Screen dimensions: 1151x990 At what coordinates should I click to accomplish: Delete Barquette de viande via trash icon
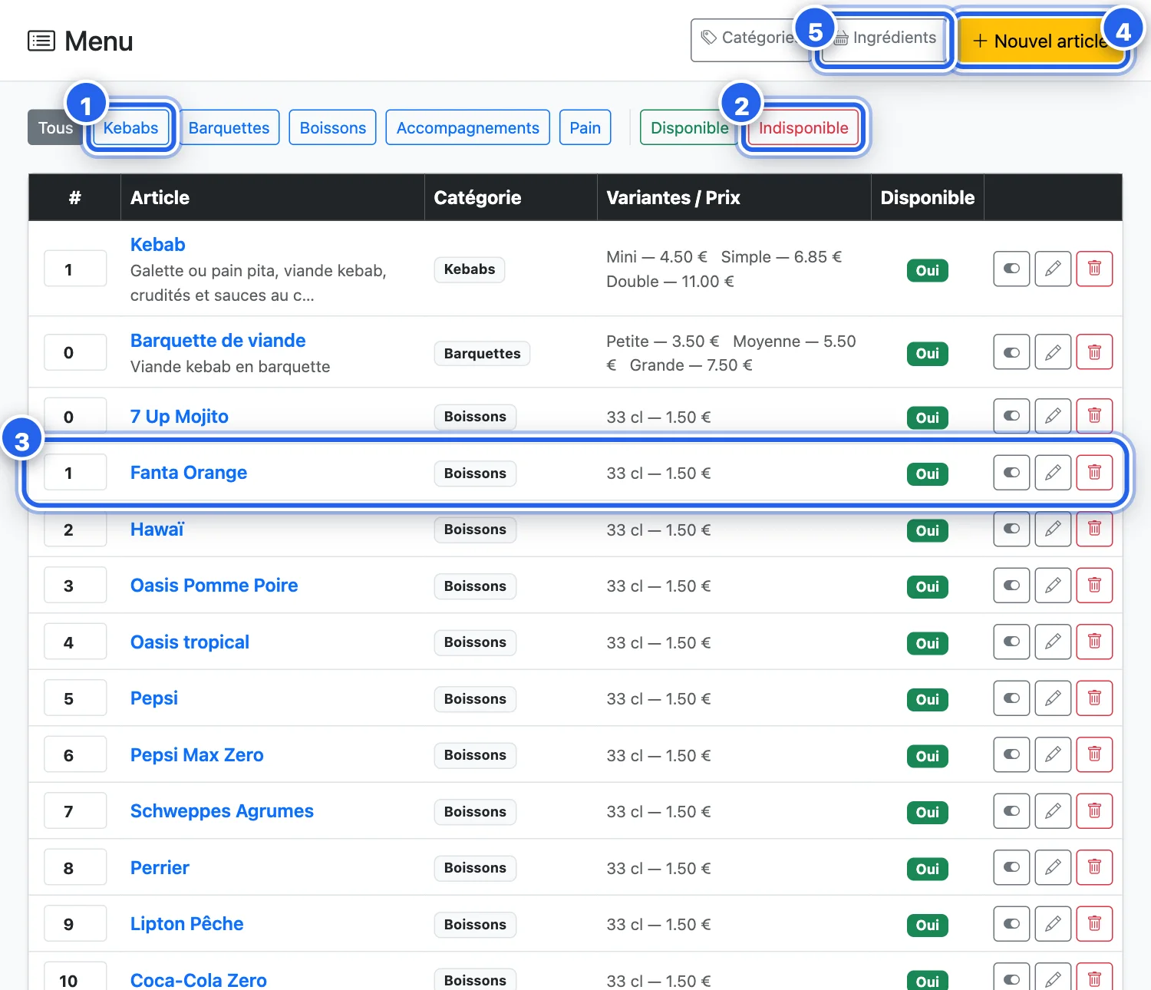(1094, 352)
